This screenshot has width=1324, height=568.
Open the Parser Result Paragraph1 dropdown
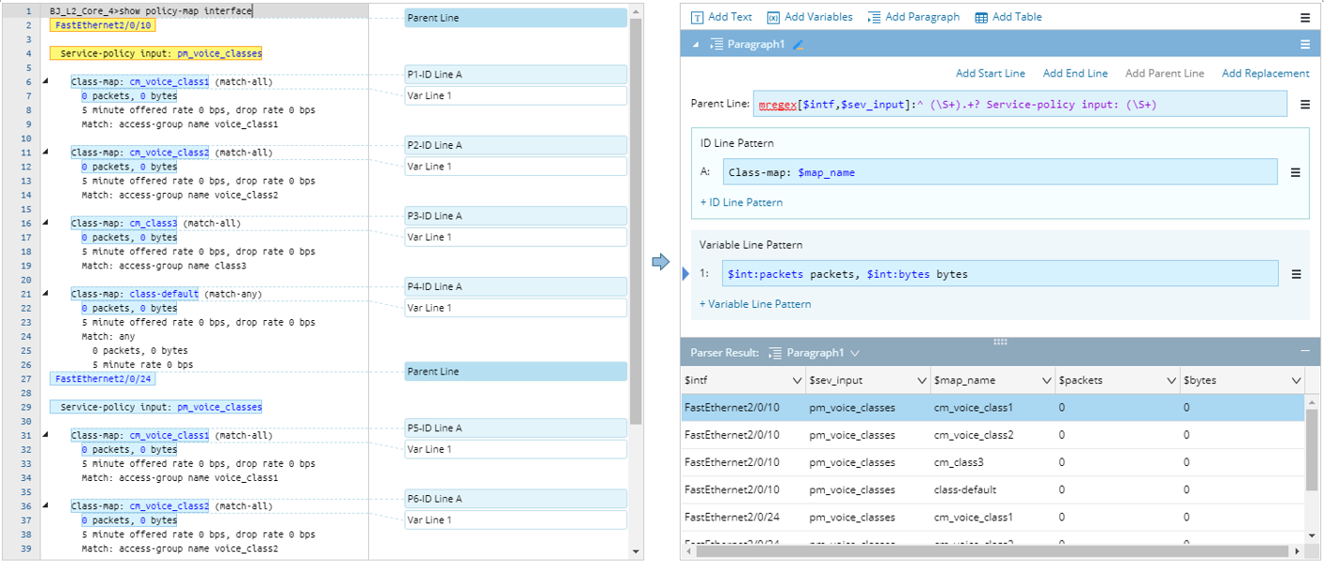click(x=855, y=353)
